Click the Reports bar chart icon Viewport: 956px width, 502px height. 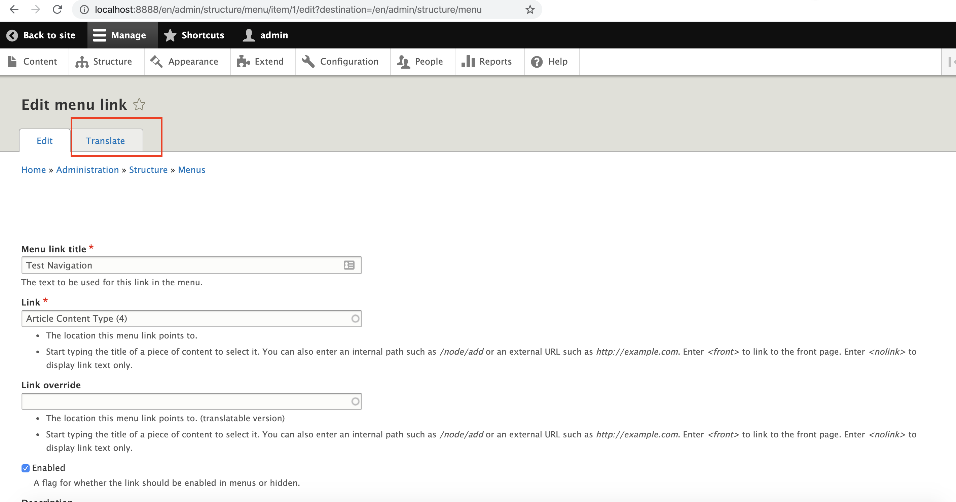pyautogui.click(x=467, y=61)
